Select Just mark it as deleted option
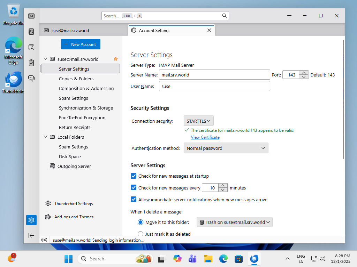 click(140, 234)
